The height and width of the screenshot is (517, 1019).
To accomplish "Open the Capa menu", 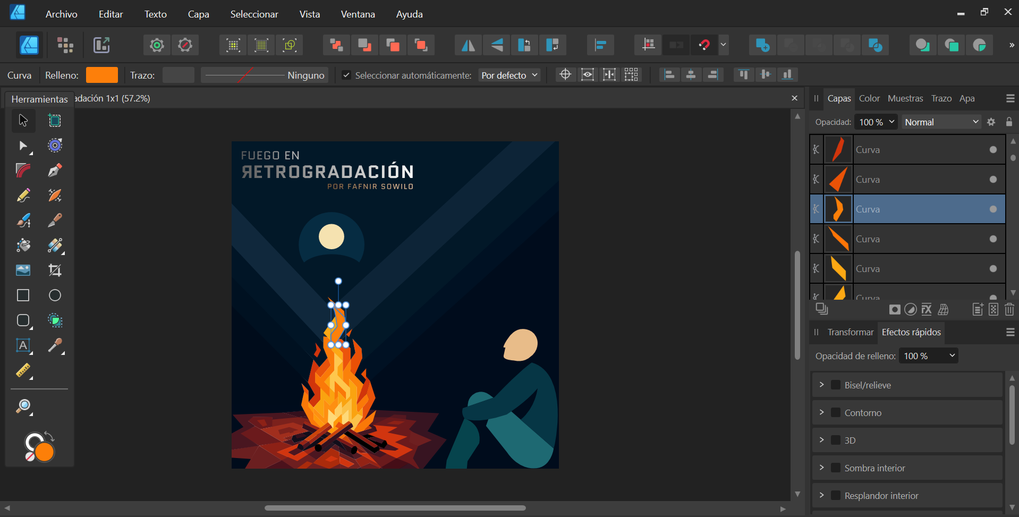I will point(198,14).
